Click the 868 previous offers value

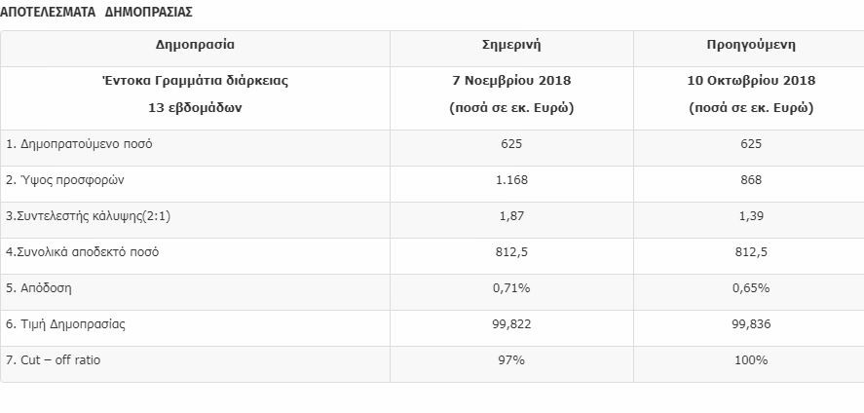click(x=751, y=180)
